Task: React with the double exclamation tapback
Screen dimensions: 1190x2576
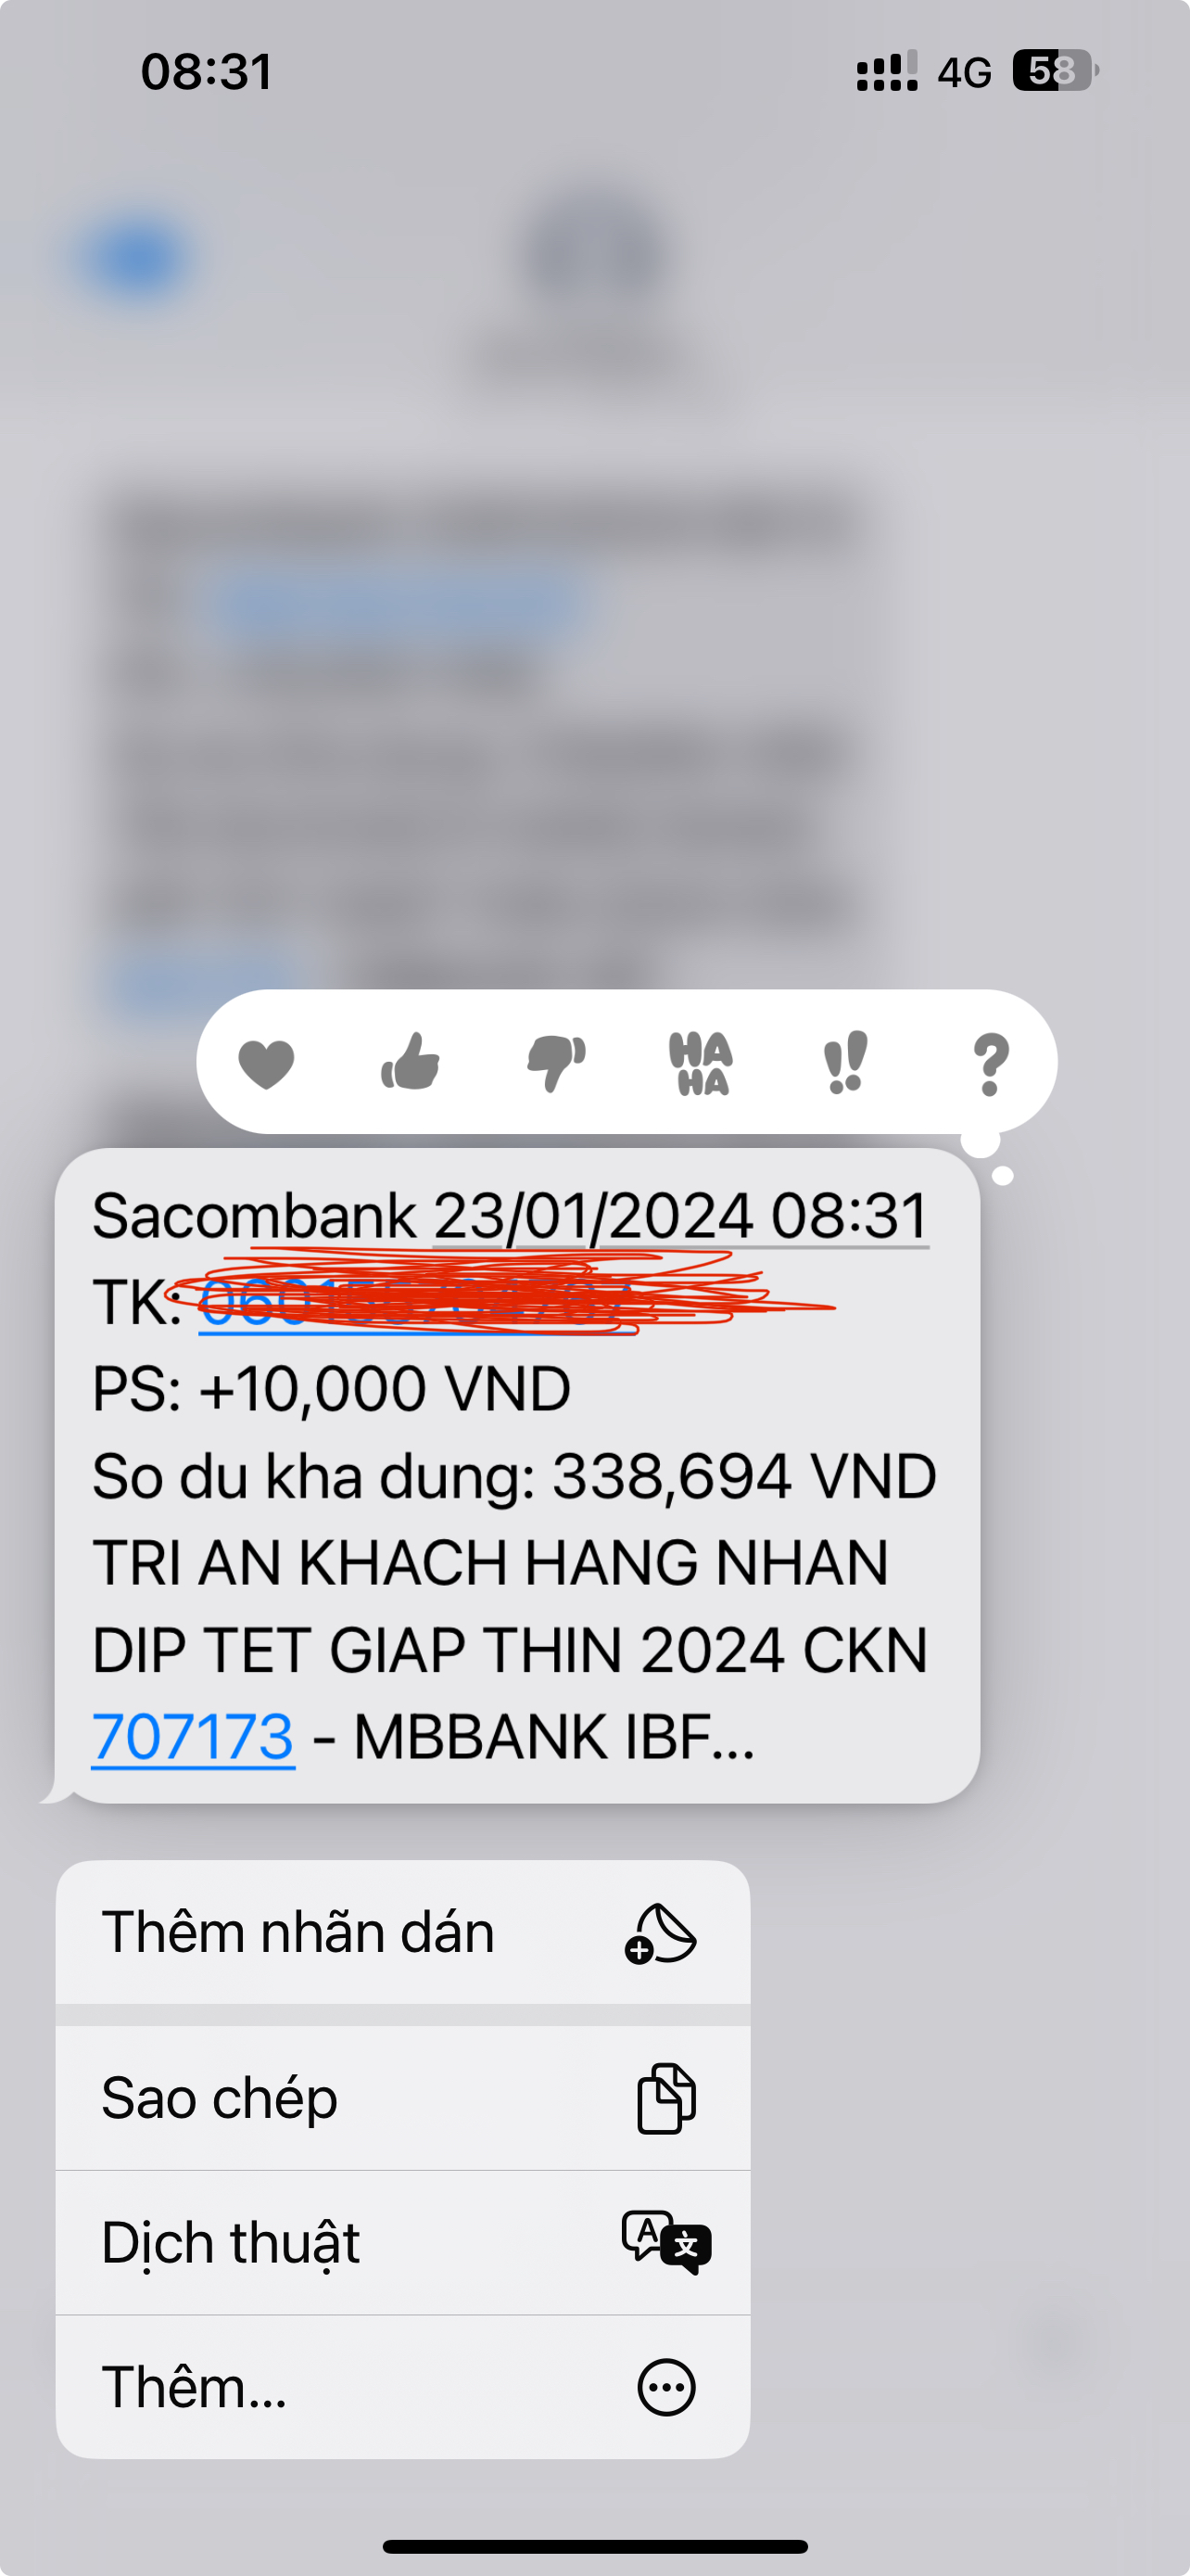Action: (x=845, y=1062)
